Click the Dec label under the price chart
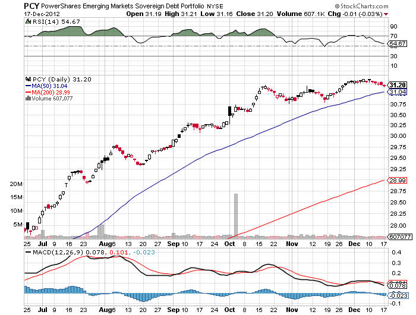 354,244
